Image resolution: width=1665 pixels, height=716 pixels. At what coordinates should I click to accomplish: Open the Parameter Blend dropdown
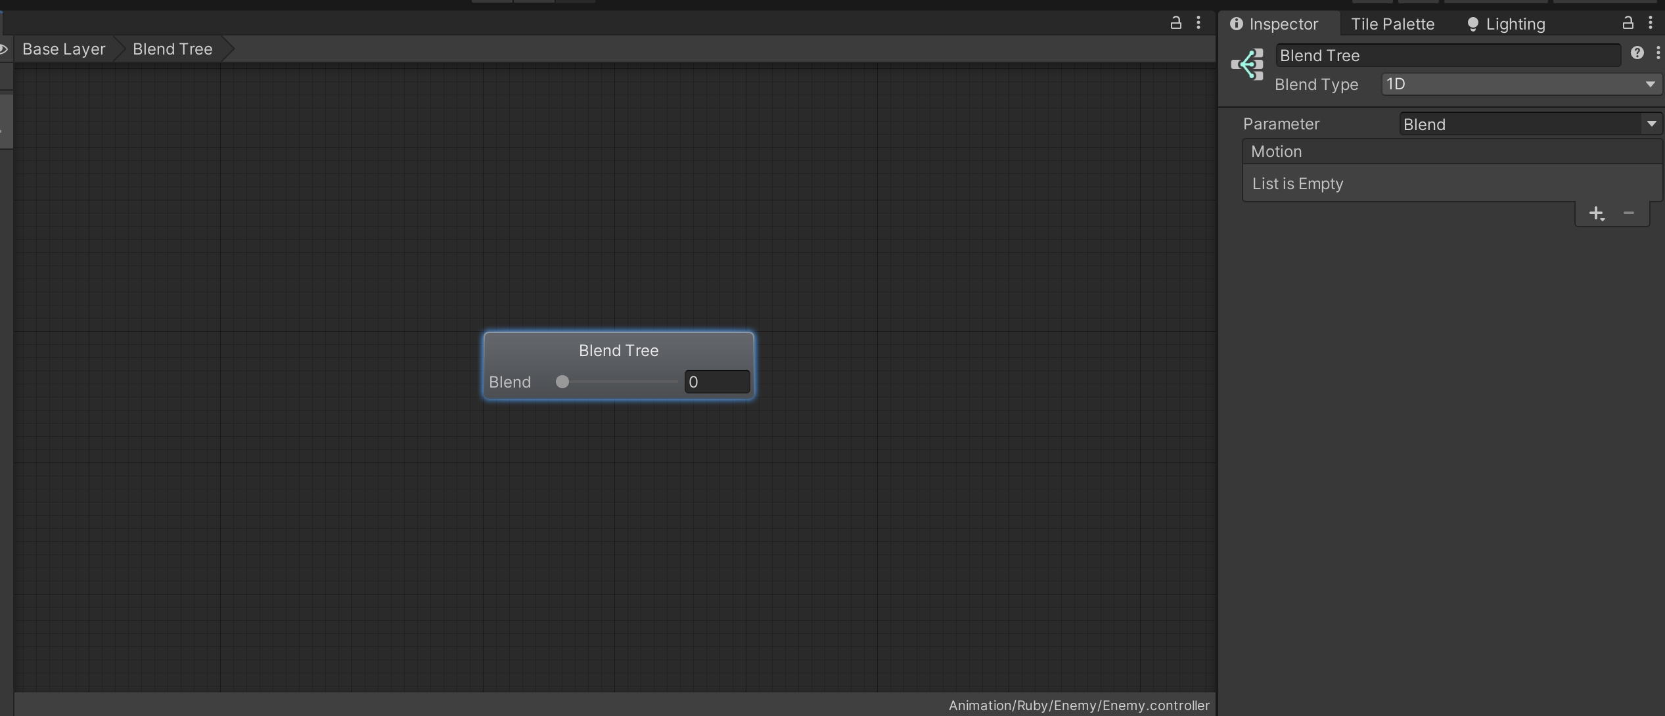(1530, 124)
